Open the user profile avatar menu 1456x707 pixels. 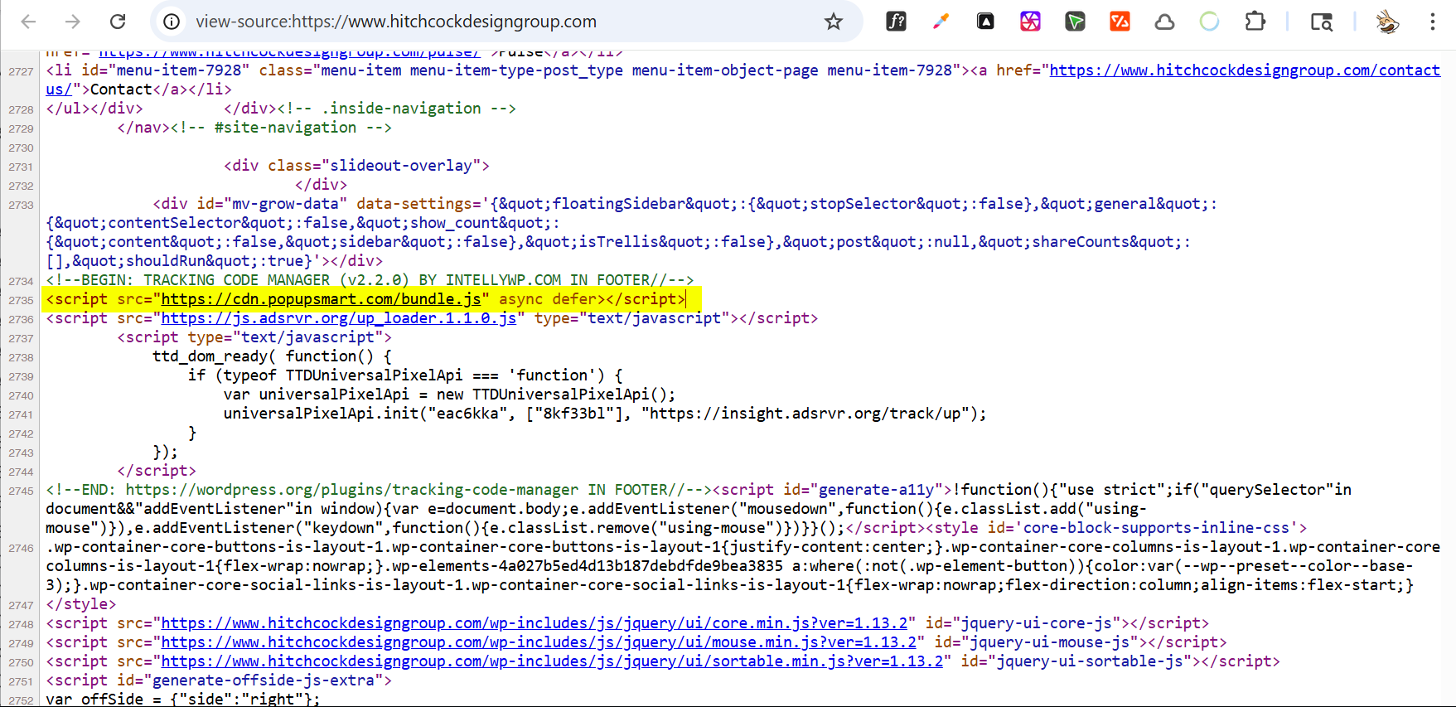pos(1387,22)
